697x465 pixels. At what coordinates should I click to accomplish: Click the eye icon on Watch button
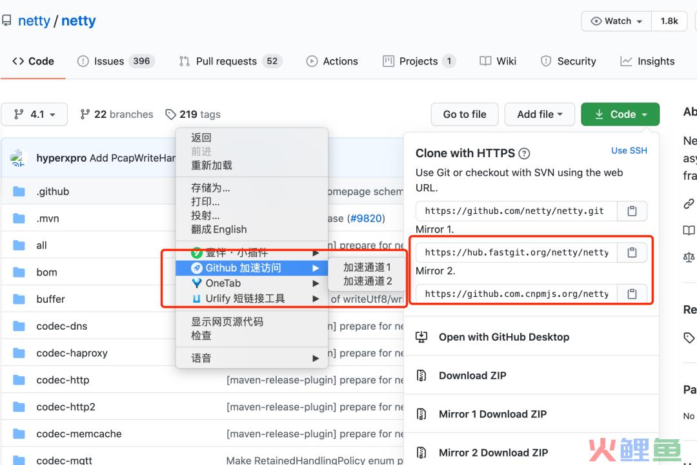(x=596, y=21)
